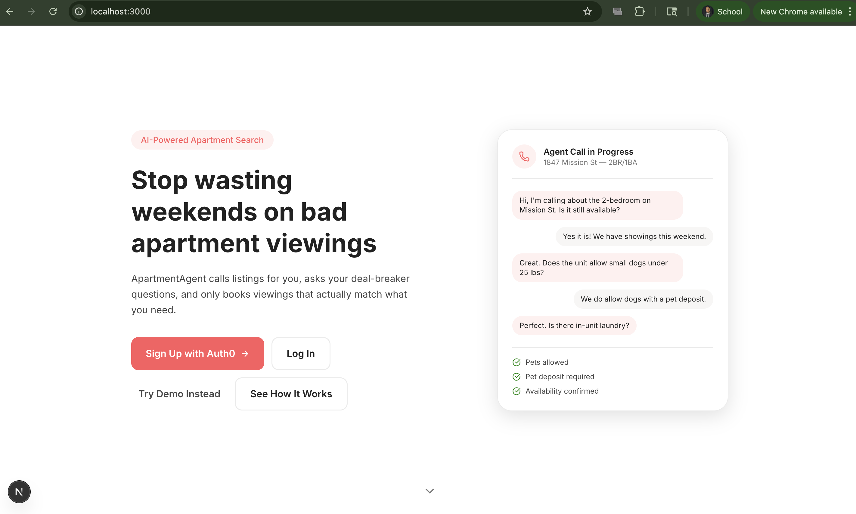Click the phone call icon
Screen dimensions: 856x514
point(524,156)
